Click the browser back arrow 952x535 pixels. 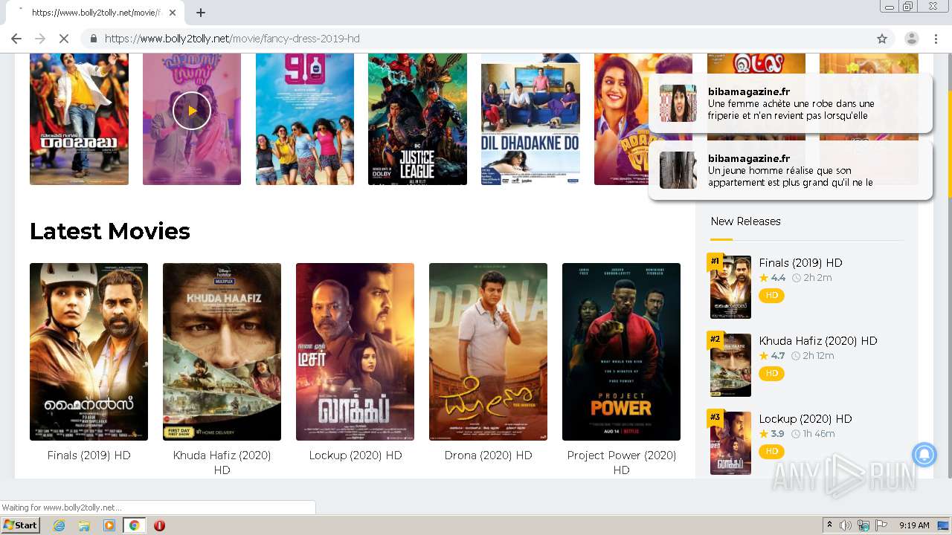pos(16,39)
